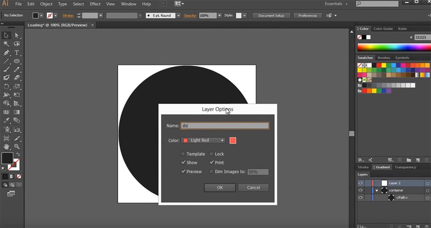Open Swatch Libraries menu icon
This screenshot has height=228, width=431.
361,160
